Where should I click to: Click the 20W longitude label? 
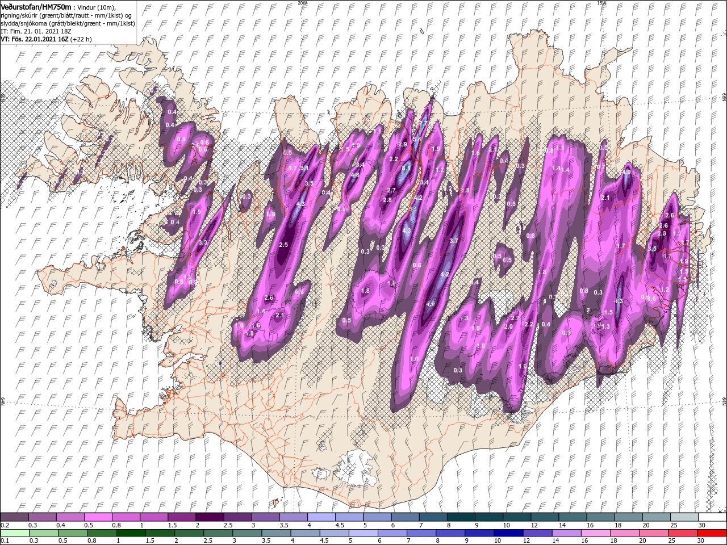coord(302,2)
